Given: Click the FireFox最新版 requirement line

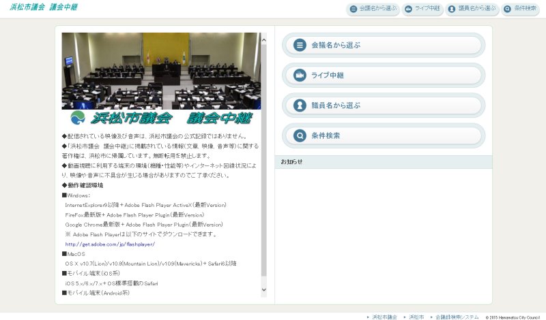Looking at the screenshot, I should (x=134, y=214).
